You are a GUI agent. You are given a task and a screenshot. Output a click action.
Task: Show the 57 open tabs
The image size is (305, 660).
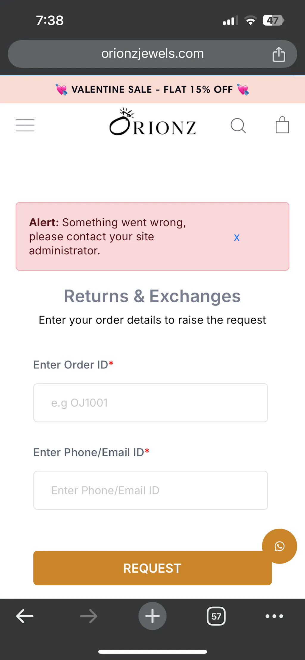216,616
